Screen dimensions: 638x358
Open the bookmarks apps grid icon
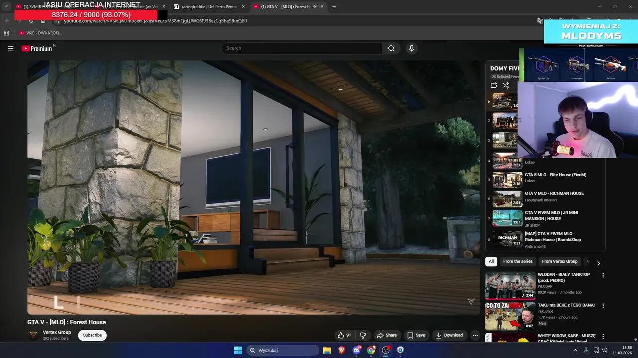click(x=6, y=33)
